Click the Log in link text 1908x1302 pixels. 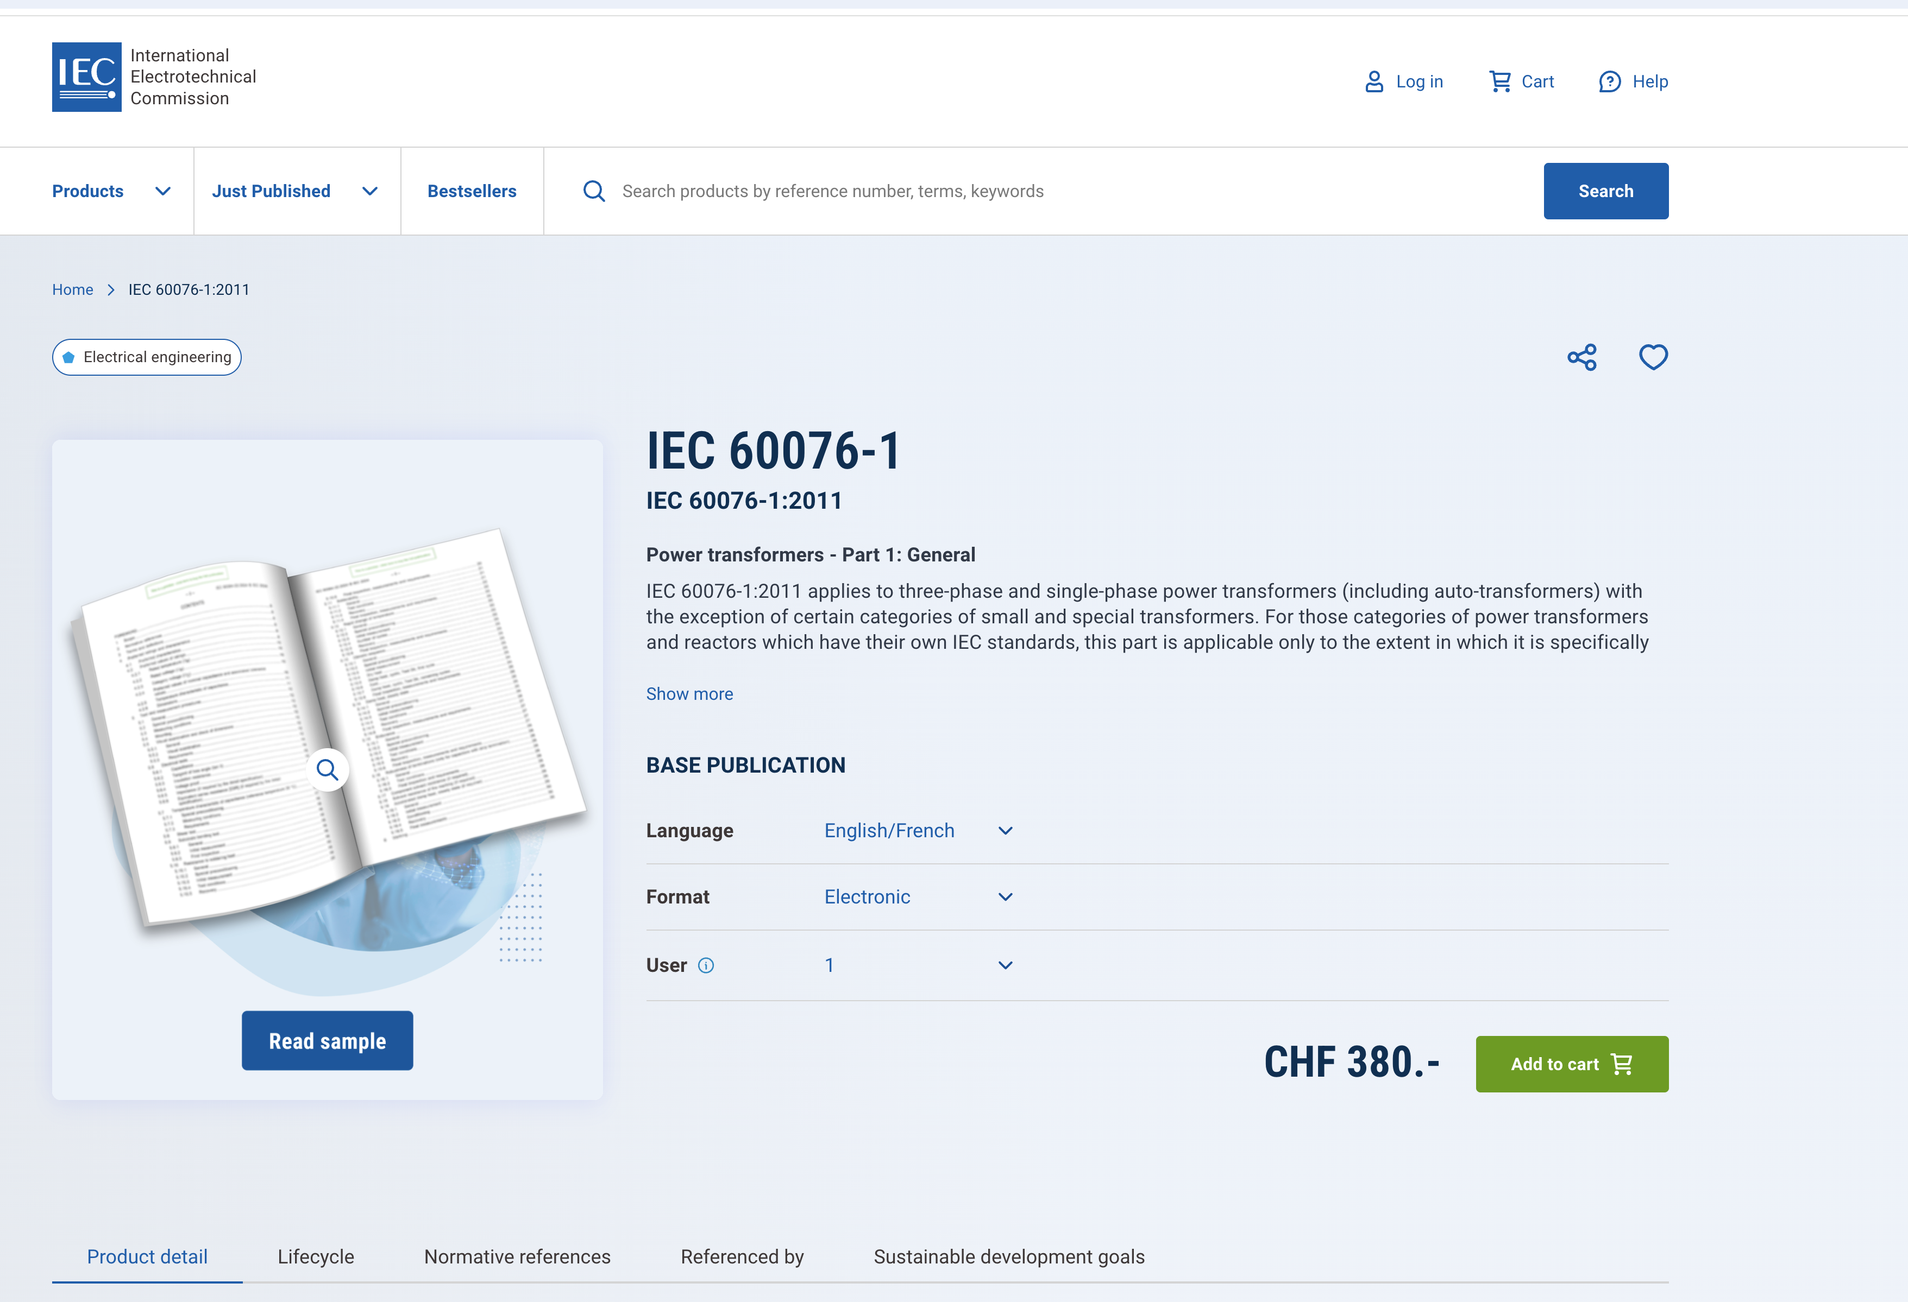tap(1420, 81)
